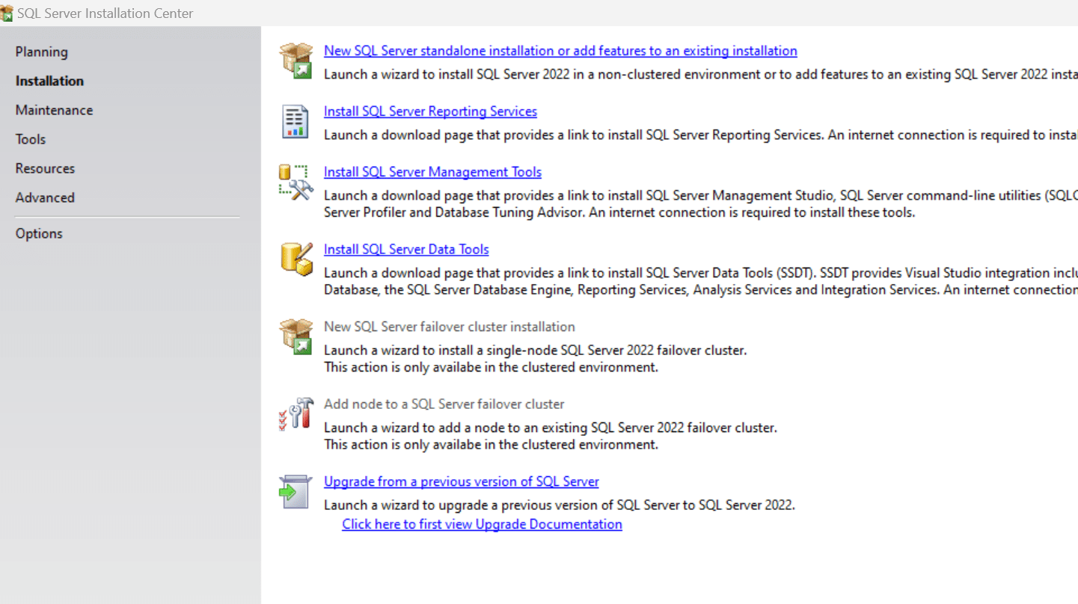Open the Advanced section
This screenshot has height=604, width=1078.
(45, 197)
